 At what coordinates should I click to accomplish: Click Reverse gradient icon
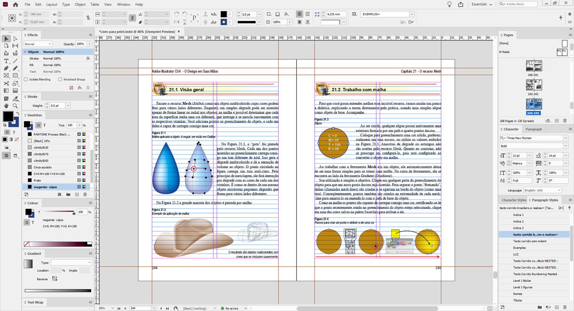[54, 279]
